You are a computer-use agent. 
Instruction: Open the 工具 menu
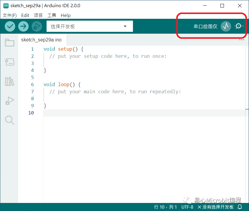52,15
